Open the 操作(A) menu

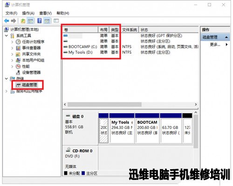click(28, 13)
